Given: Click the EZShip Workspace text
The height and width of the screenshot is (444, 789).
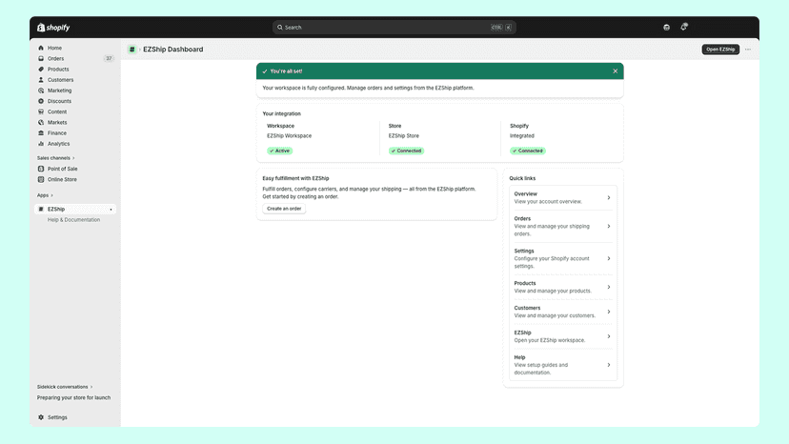Looking at the screenshot, I should point(290,136).
